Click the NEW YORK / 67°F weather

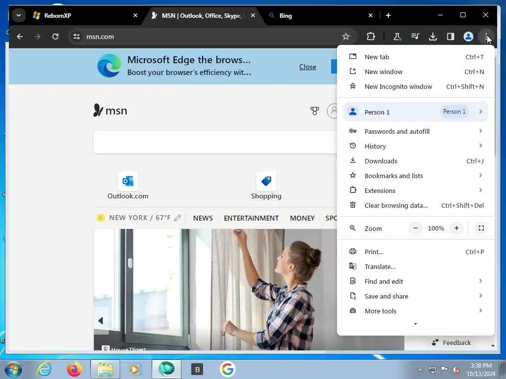140,218
